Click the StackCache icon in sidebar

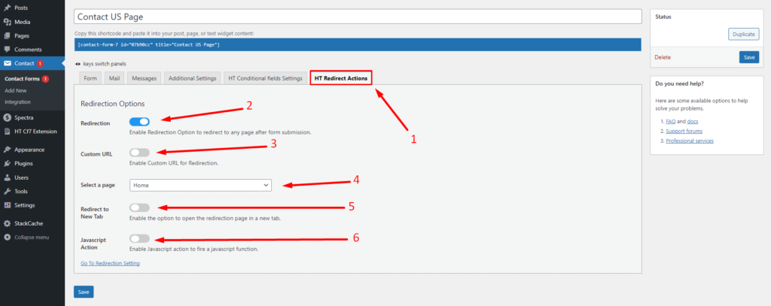coord(8,223)
